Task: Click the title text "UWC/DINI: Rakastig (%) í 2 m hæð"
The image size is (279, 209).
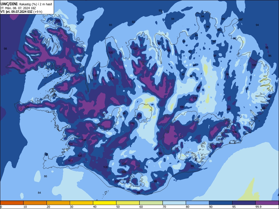Action: tap(26, 4)
